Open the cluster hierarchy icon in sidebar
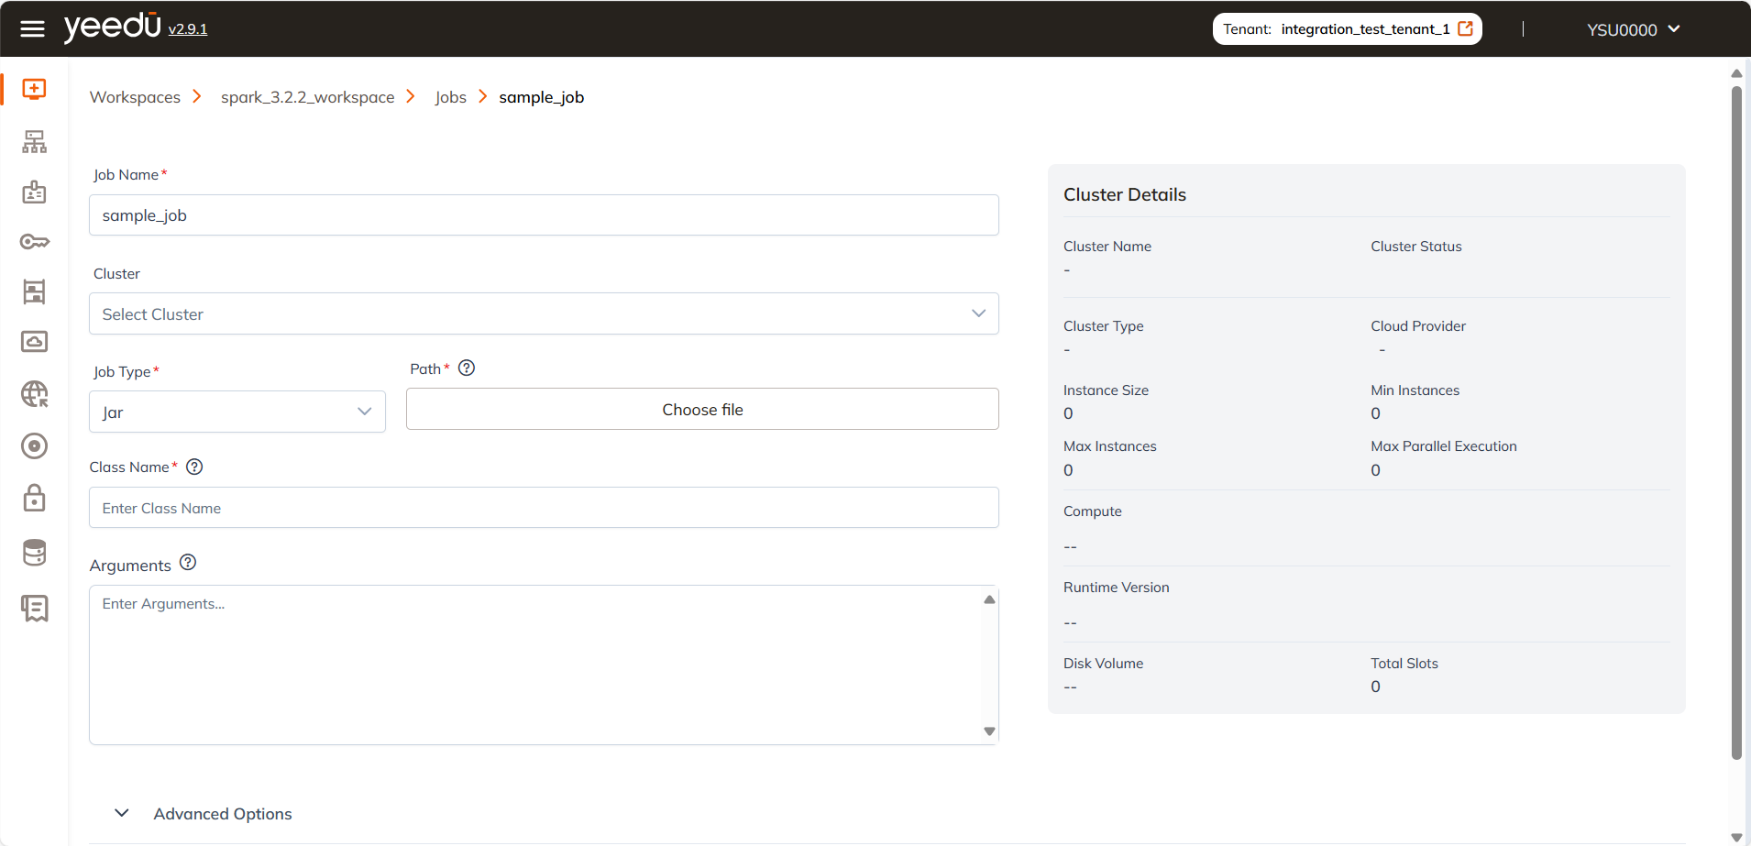1751x846 pixels. click(33, 141)
